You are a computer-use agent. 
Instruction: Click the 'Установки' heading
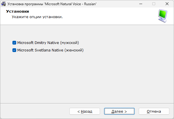click(18, 12)
